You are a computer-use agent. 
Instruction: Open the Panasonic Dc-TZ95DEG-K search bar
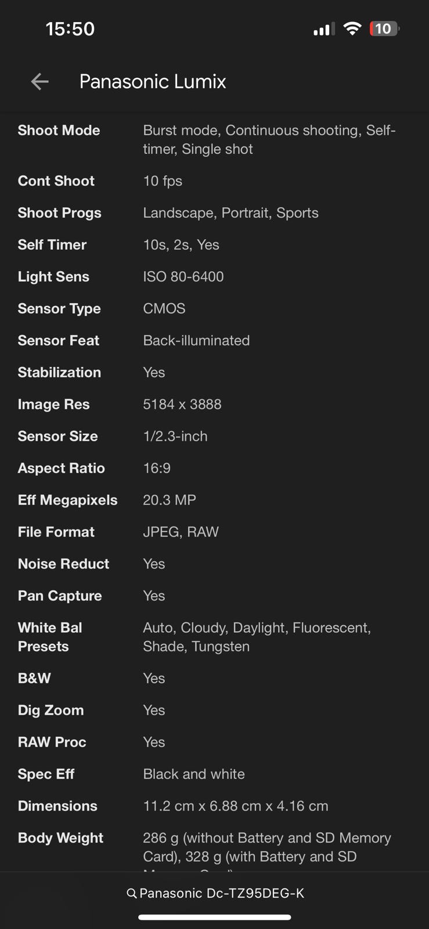click(x=215, y=894)
